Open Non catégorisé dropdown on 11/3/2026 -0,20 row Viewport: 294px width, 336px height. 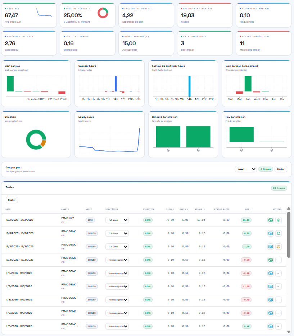pos(117,273)
